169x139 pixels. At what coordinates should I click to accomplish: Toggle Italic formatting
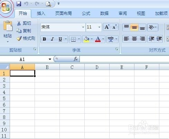[53, 39]
